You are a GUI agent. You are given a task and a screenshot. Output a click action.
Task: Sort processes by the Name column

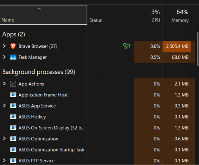point(43,15)
